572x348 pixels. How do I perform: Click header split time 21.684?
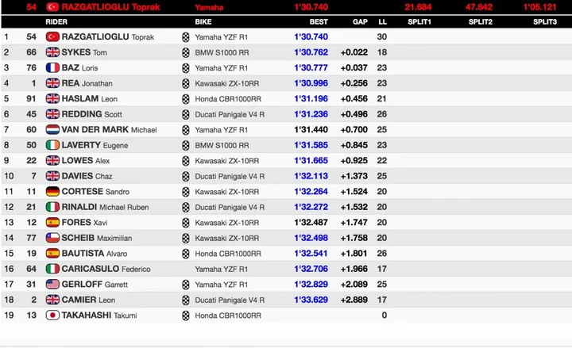(x=418, y=7)
